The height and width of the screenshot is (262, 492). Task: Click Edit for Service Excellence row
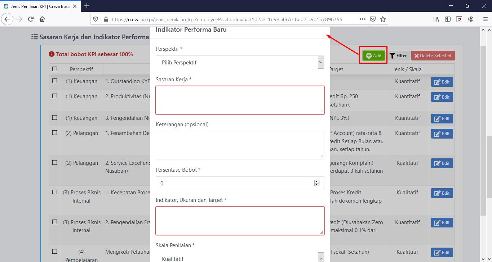442,163
